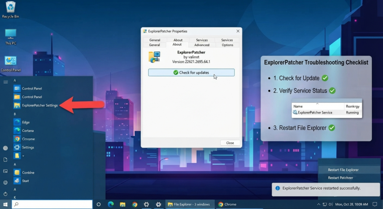Open Cortana circle on the taskbar
The height and width of the screenshot is (209, 383).
click(x=98, y=205)
